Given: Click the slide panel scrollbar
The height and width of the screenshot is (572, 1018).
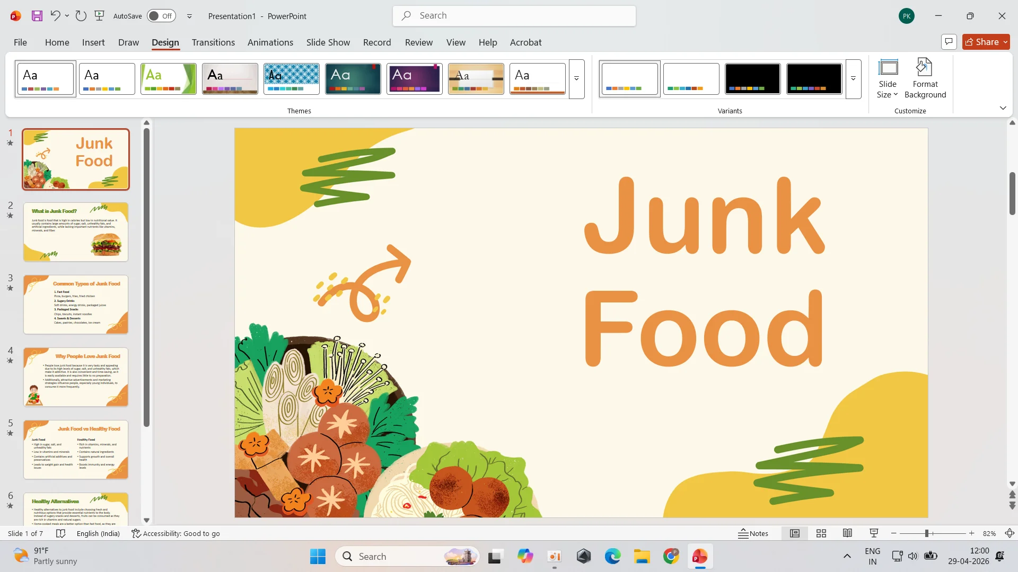Looking at the screenshot, I should [x=146, y=277].
